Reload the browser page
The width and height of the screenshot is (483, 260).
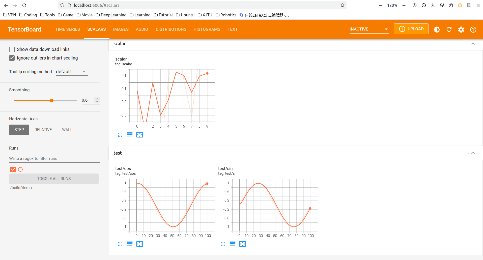(x=24, y=5)
